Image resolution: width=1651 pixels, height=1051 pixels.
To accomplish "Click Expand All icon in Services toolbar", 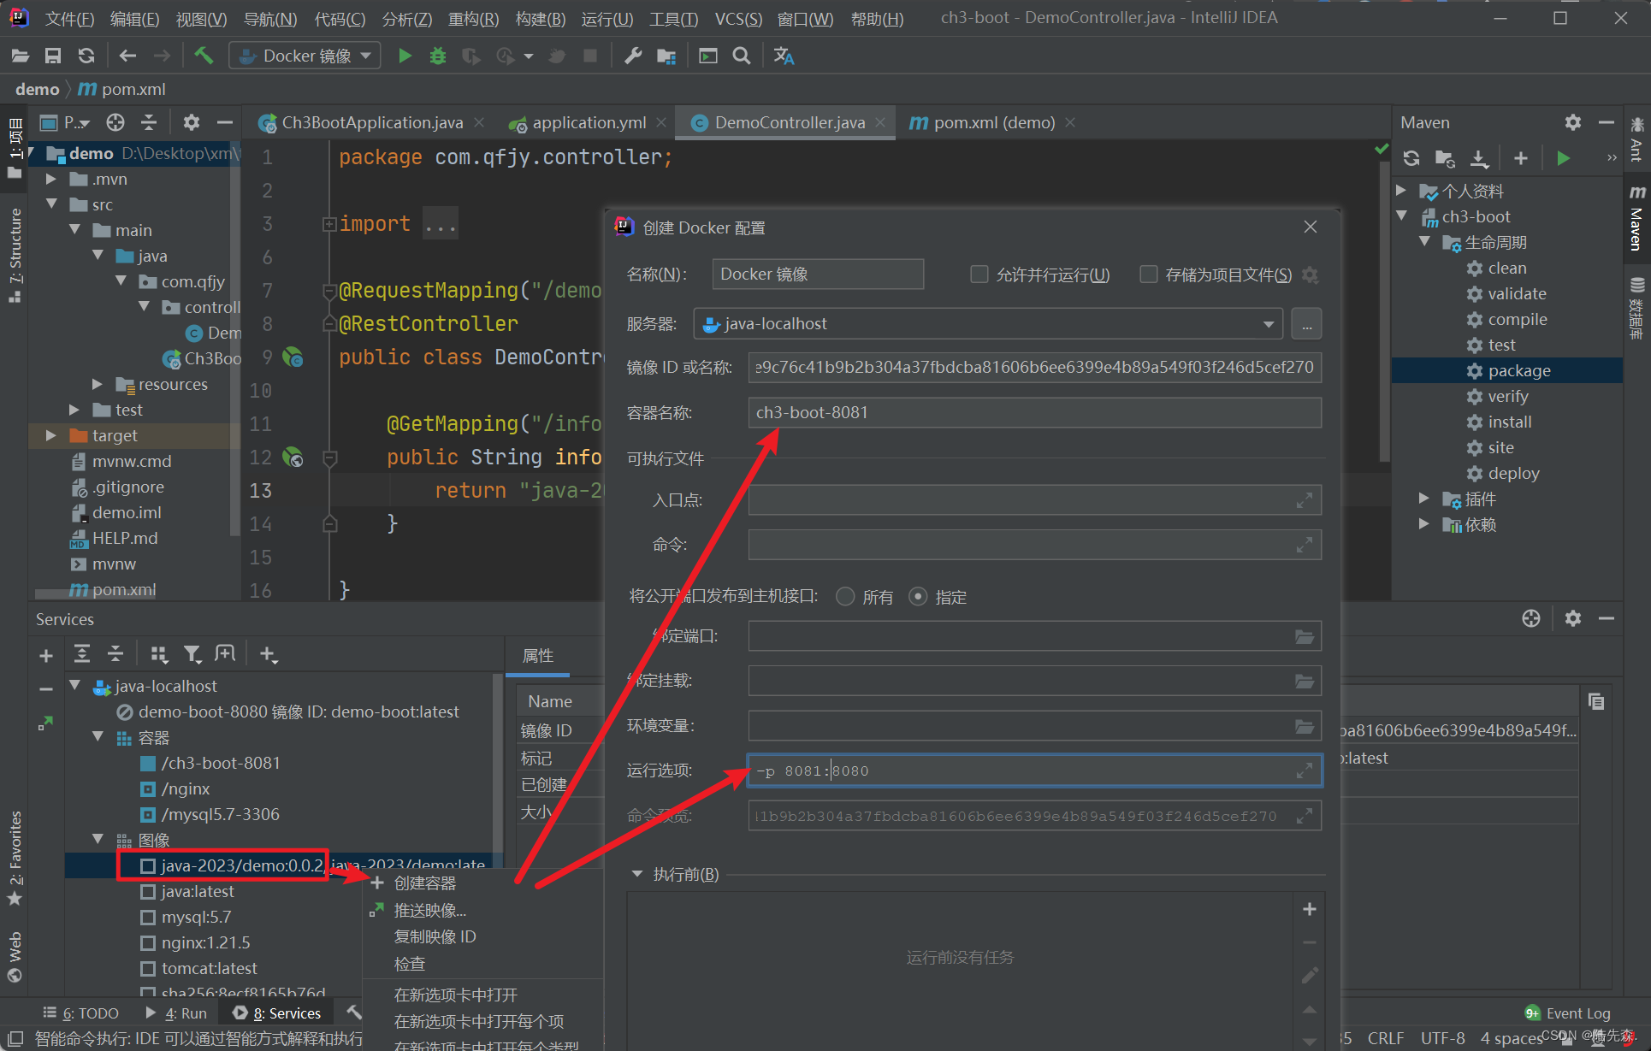I will click(x=82, y=654).
